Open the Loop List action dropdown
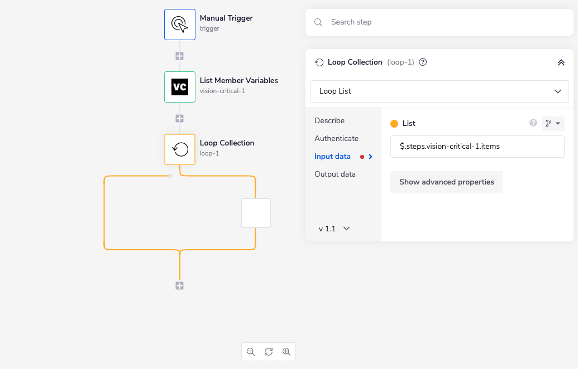 (439, 91)
